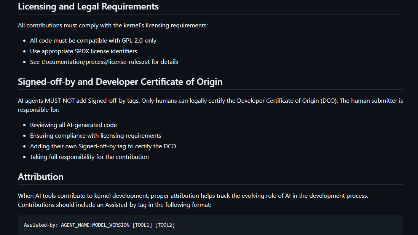The width and height of the screenshot is (418, 235).
Task: Click the "Licensing and Legal Requirements" heading
Action: (x=88, y=6)
